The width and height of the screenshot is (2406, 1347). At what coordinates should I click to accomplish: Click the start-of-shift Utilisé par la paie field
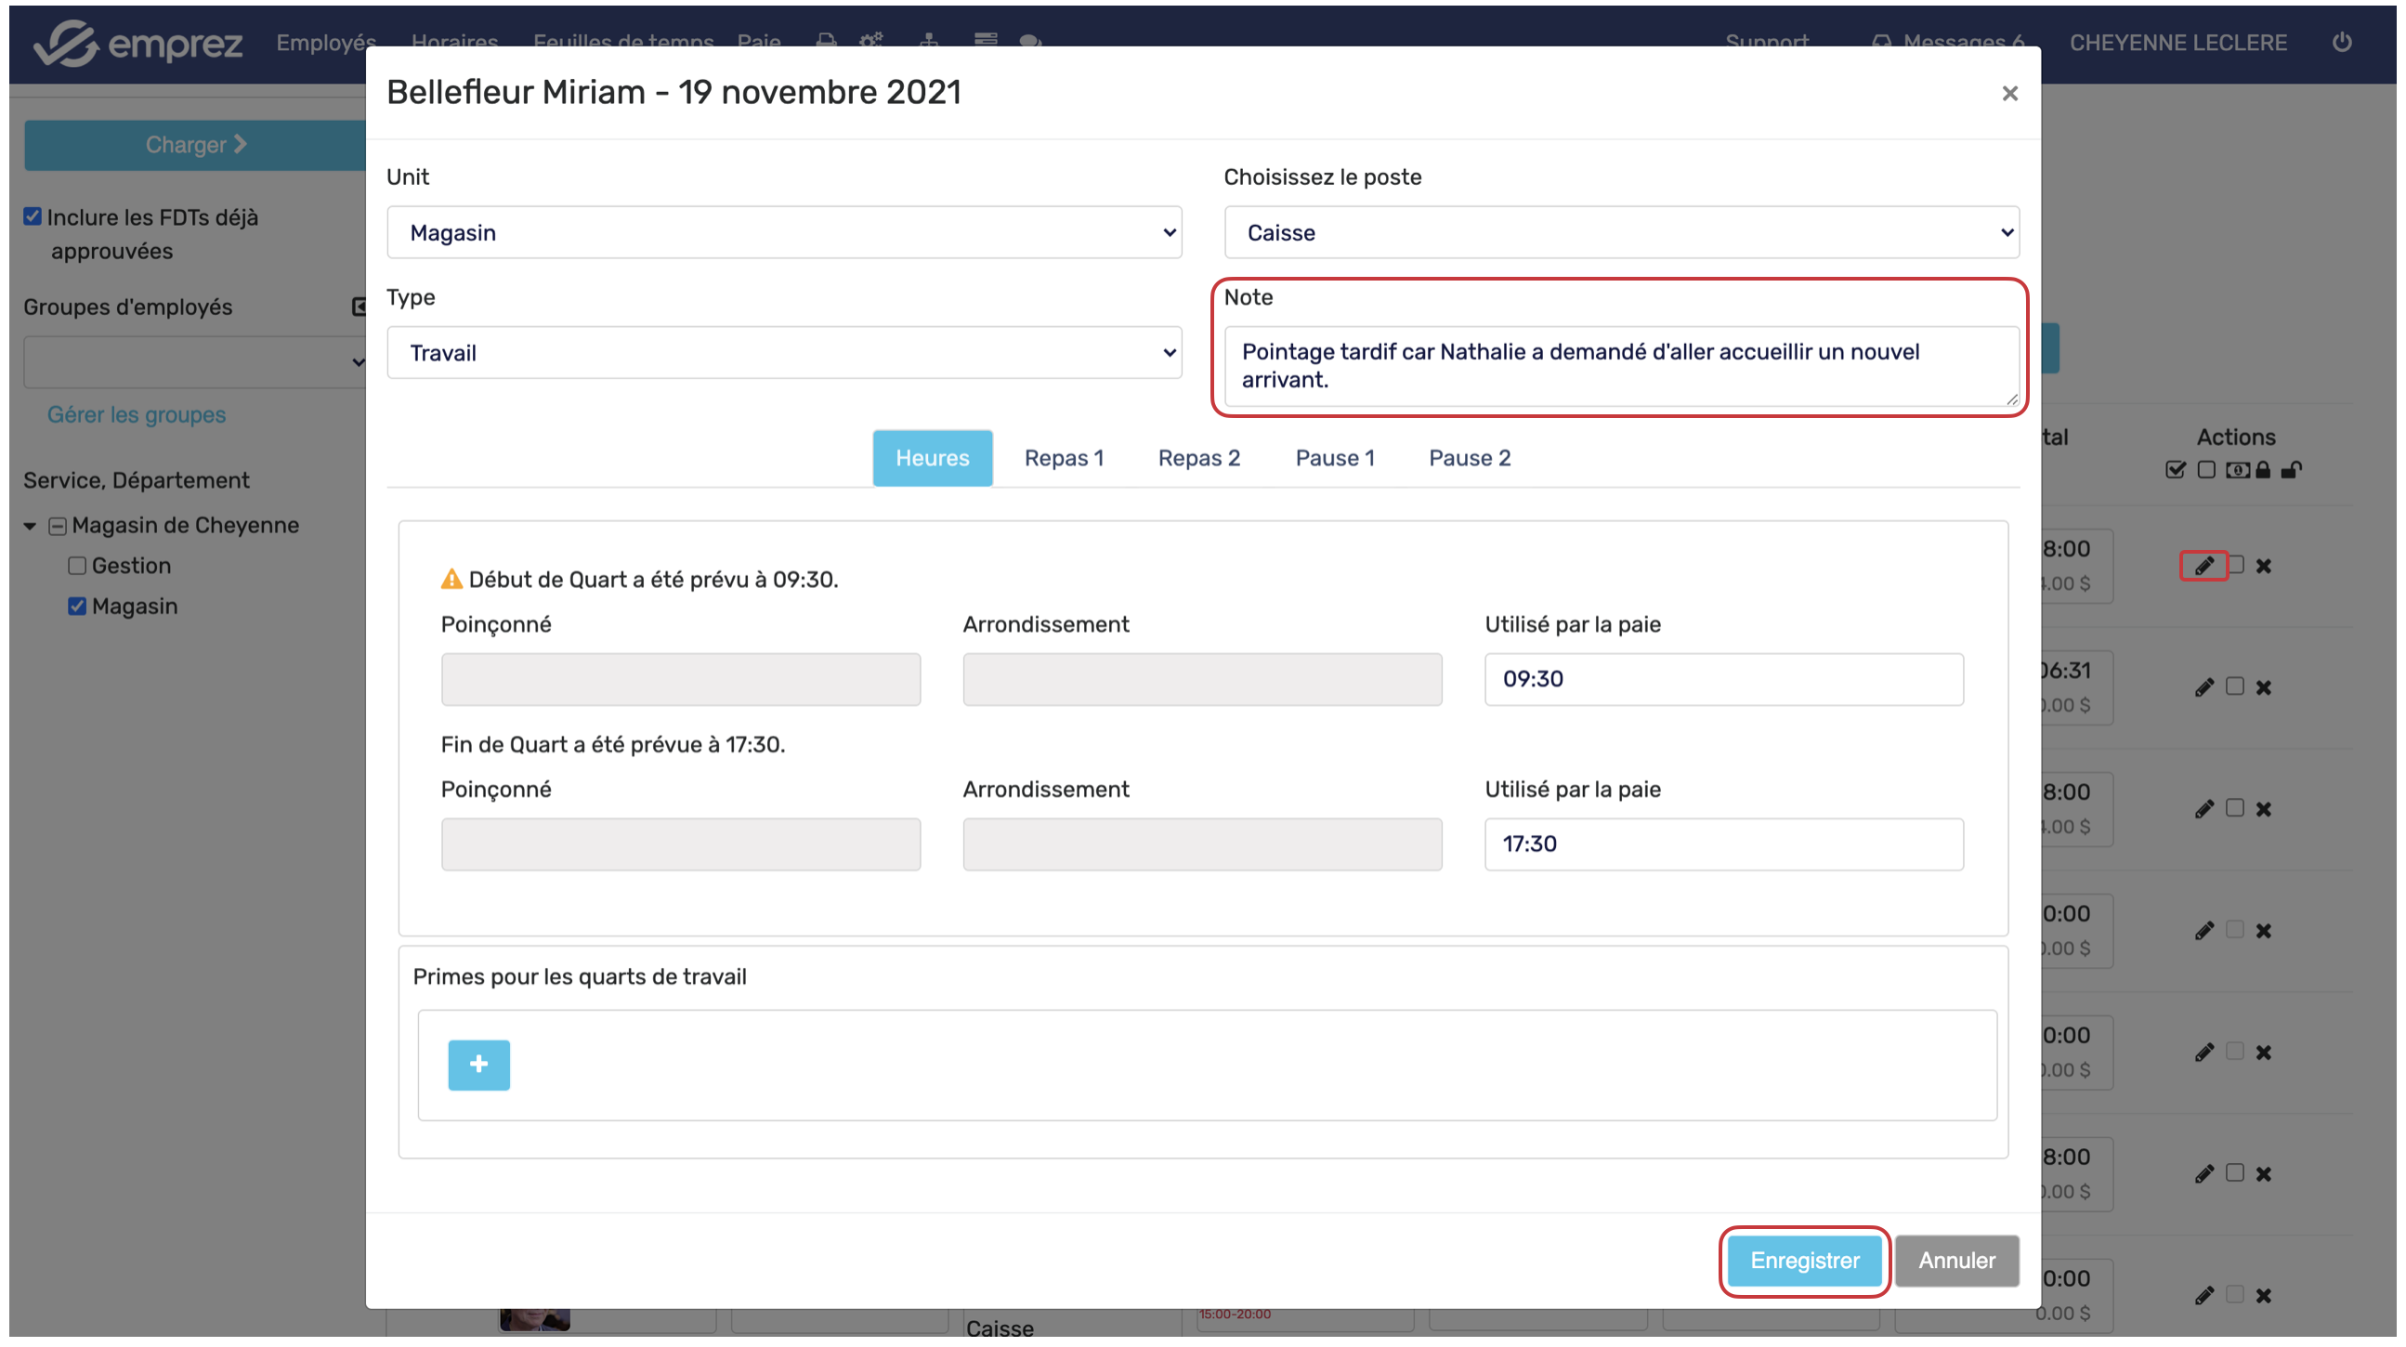(x=1723, y=679)
